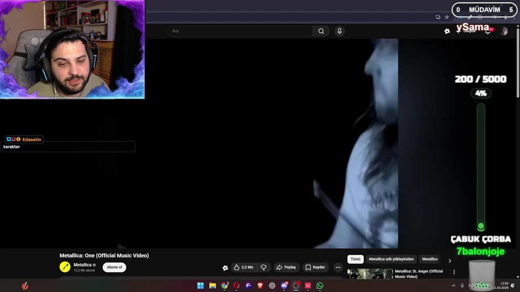Switch to OBS Studio on taskbar
The image size is (520, 292).
296,286
